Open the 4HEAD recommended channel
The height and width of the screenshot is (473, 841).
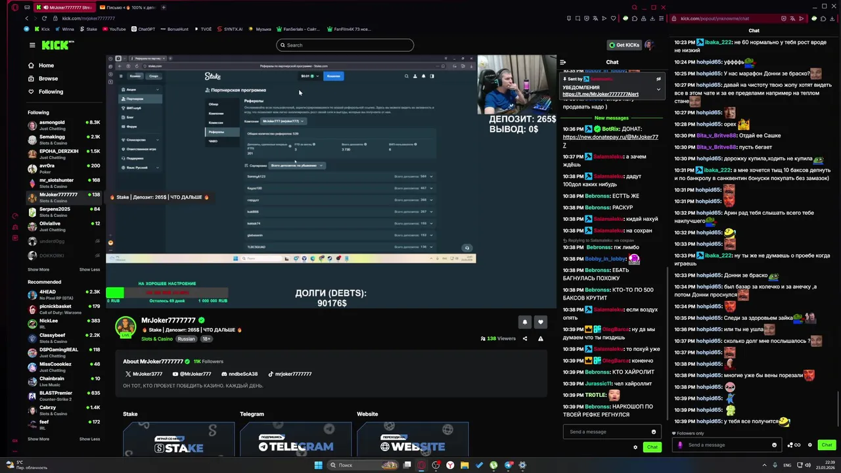[64, 294]
